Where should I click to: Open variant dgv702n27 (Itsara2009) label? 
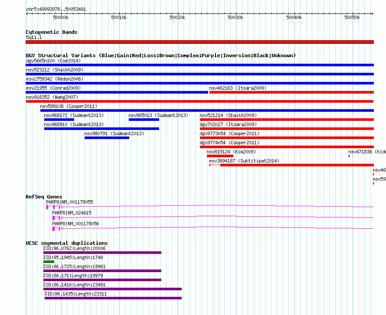pyautogui.click(x=228, y=124)
